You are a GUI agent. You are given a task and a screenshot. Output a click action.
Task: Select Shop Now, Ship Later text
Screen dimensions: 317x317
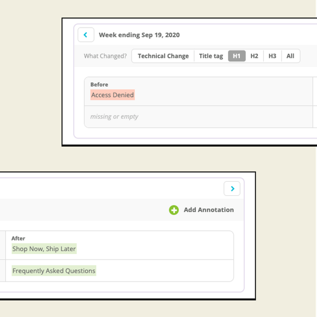[x=44, y=249]
